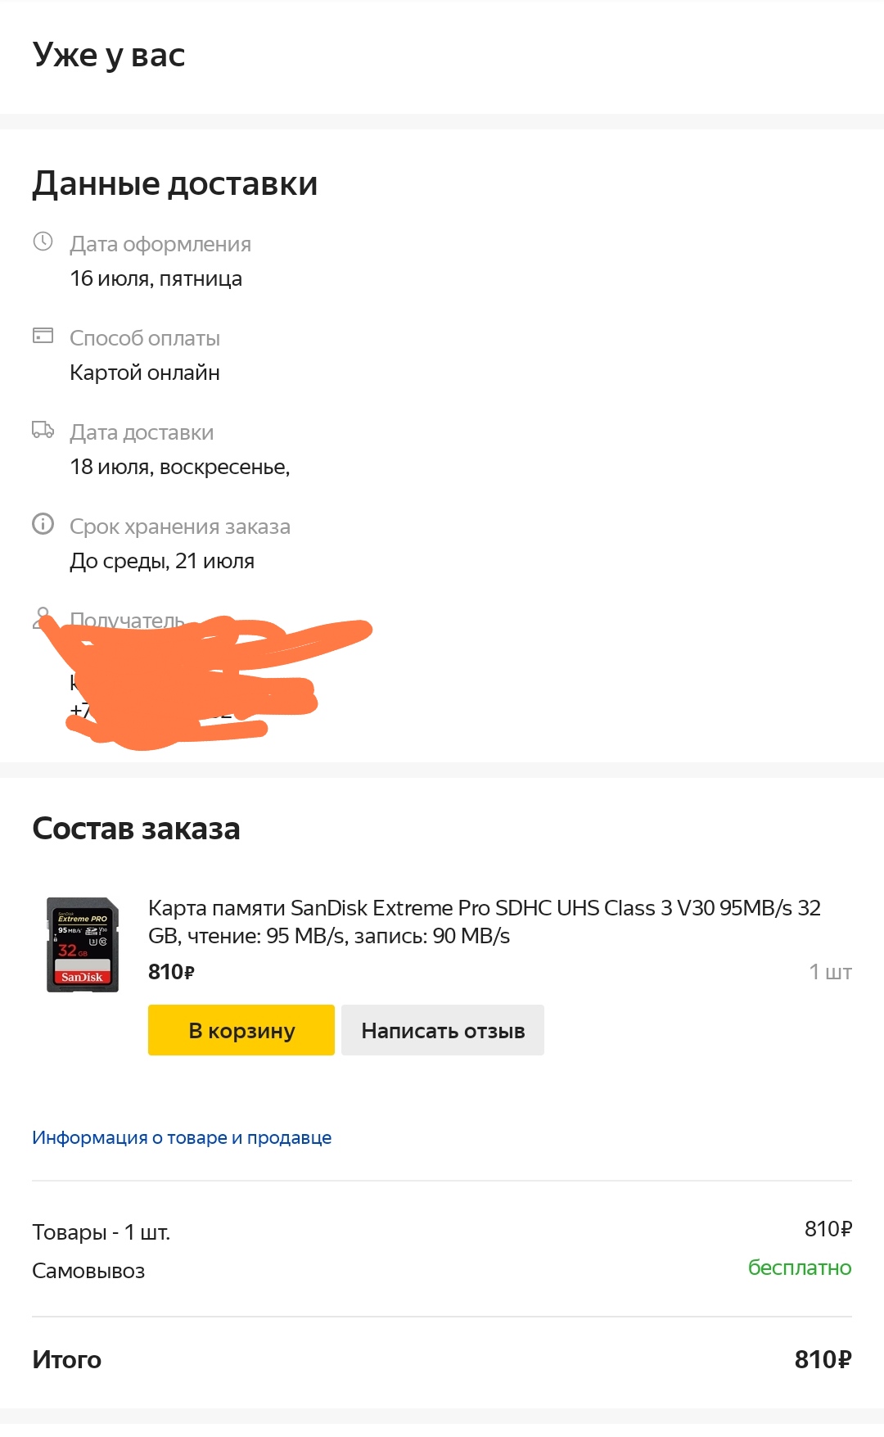Click the payment card icon beside Способ оплаты
The width and height of the screenshot is (884, 1437).
point(43,335)
